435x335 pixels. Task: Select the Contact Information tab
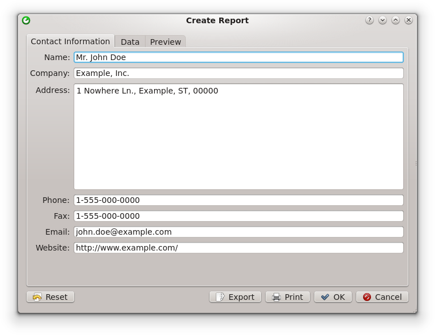tap(70, 41)
